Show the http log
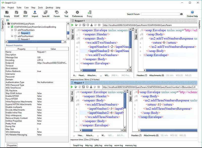This screenshot has height=148, width=202. tap(89, 145)
